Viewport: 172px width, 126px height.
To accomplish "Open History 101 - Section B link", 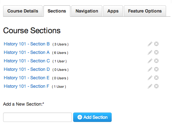I will 27,44.
